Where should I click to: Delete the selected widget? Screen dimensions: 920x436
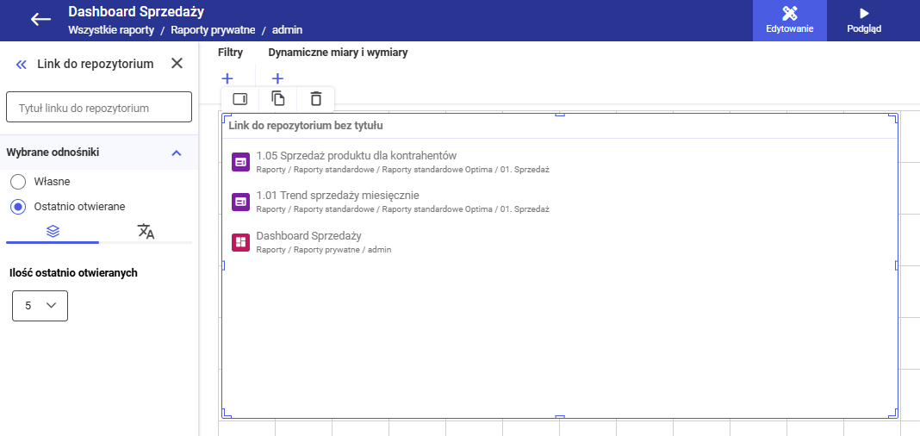pos(315,98)
